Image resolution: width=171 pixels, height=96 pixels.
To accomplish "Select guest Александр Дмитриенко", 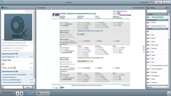I will click(157, 66).
